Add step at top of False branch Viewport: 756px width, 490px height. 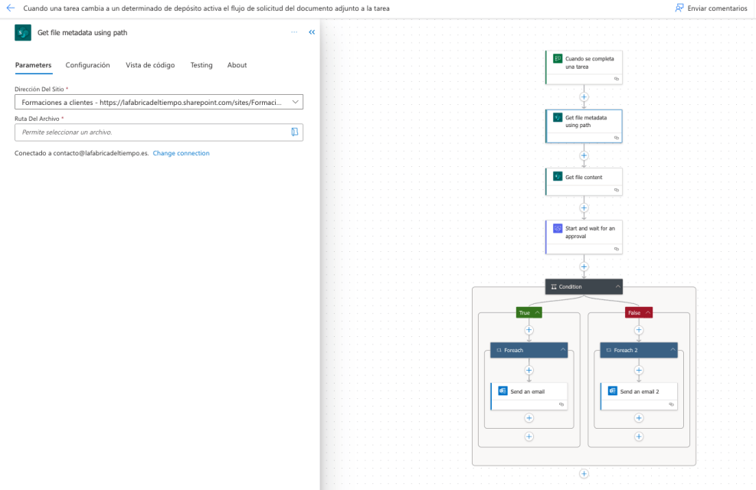(639, 330)
